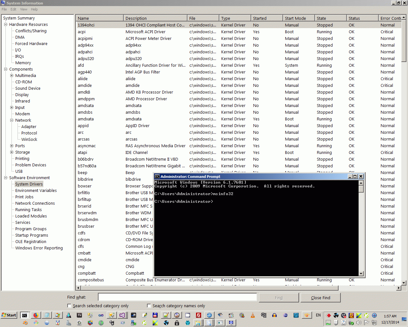
Task: Select Running Tasks in the tree
Action: pos(28,210)
